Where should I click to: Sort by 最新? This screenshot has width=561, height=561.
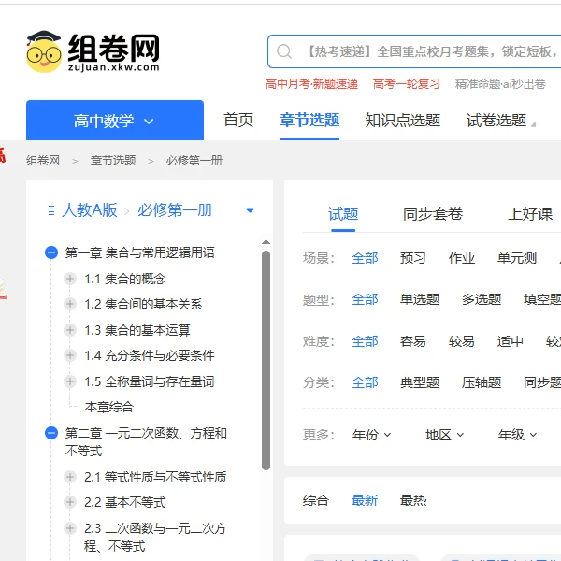tap(365, 500)
